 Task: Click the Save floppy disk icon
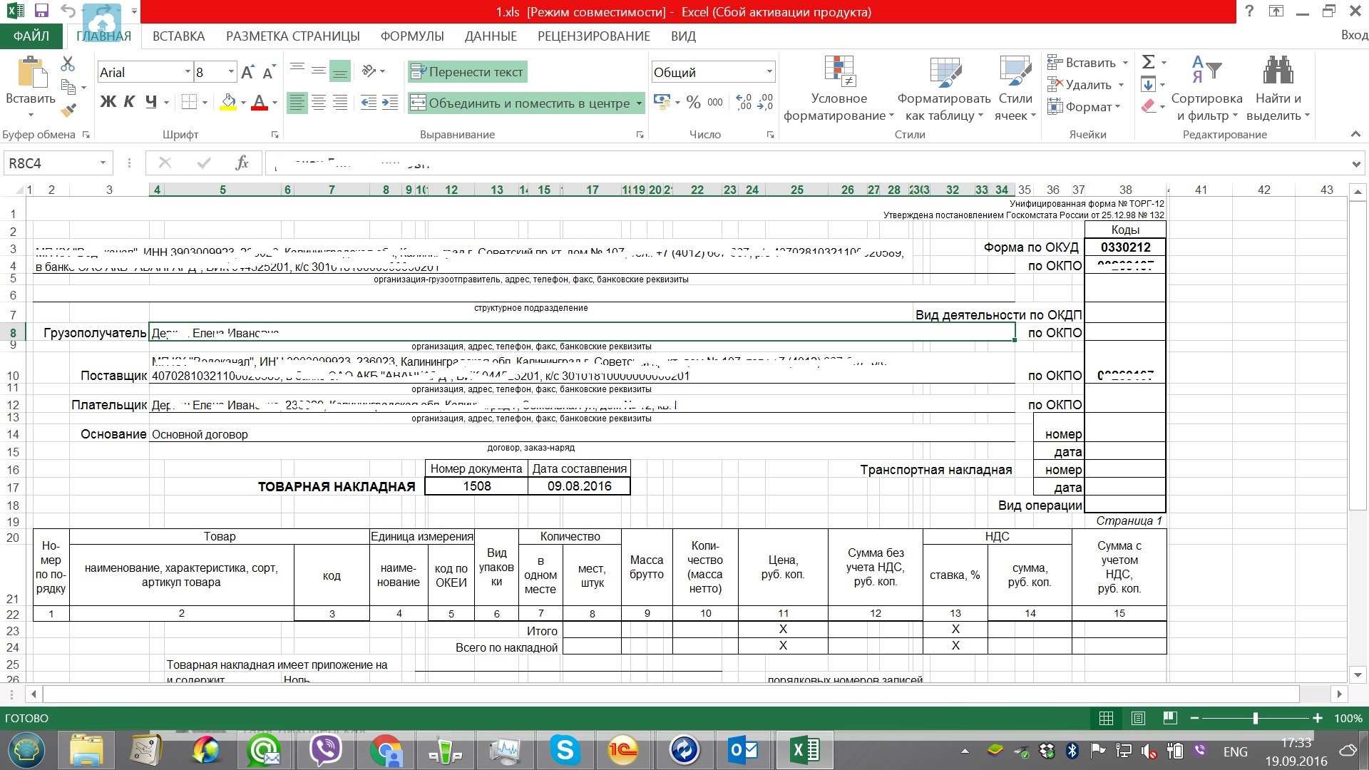41,11
